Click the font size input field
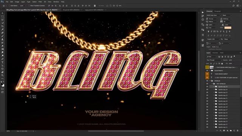This screenshot has height=136, width=242. (213, 19)
